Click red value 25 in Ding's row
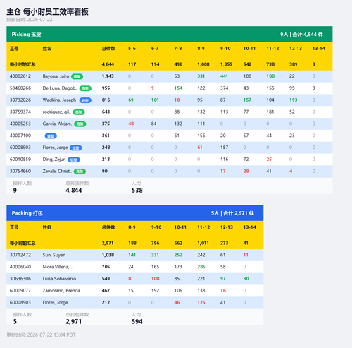Screen dimensions: 352x348 pyautogui.click(x=269, y=160)
